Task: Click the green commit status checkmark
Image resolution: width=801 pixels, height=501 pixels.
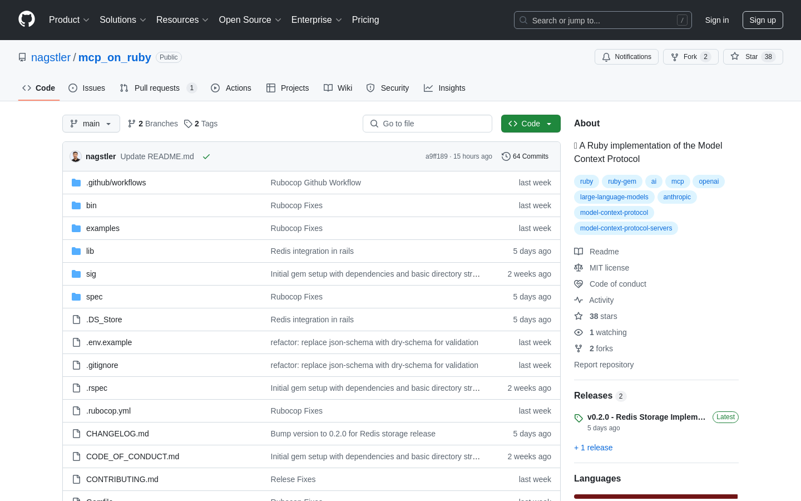Action: pyautogui.click(x=206, y=156)
